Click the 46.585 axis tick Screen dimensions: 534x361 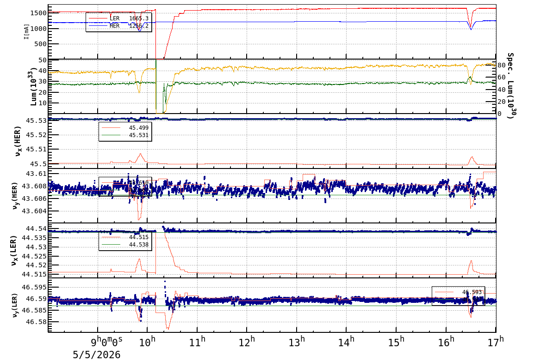[x=34, y=310]
